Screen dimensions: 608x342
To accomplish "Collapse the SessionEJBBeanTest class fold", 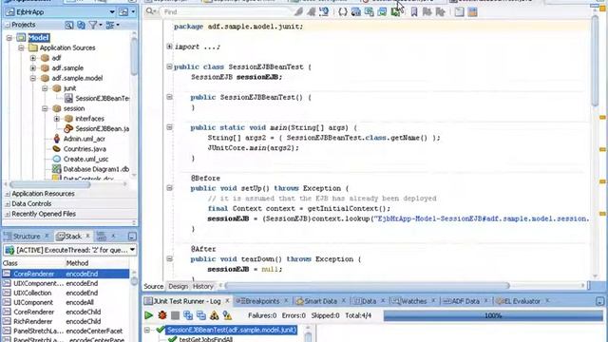I will (x=169, y=66).
